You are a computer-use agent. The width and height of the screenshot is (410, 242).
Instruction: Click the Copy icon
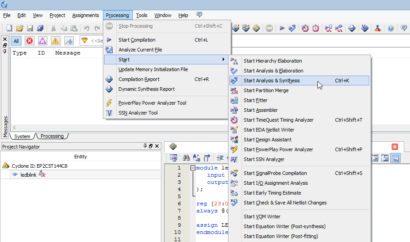pos(63,28)
